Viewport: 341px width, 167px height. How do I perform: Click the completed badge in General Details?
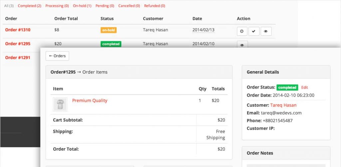tap(287, 88)
